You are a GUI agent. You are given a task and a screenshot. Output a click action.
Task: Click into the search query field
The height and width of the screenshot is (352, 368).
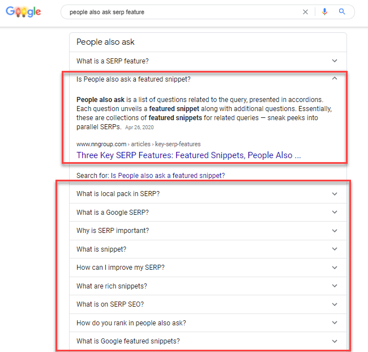coord(183,12)
